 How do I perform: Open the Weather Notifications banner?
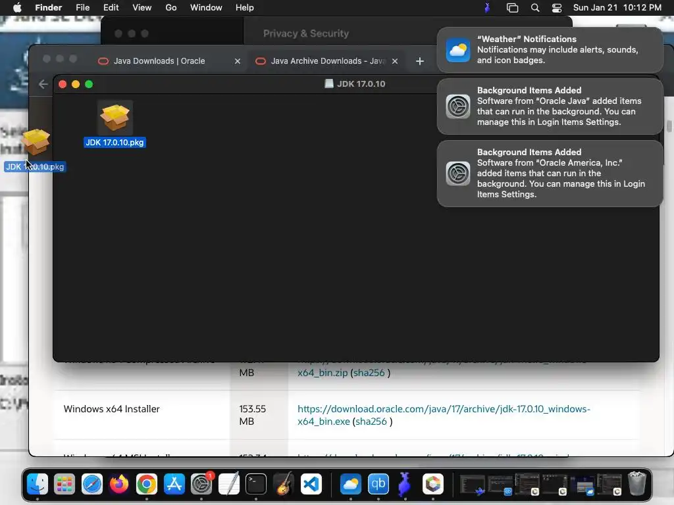click(550, 50)
